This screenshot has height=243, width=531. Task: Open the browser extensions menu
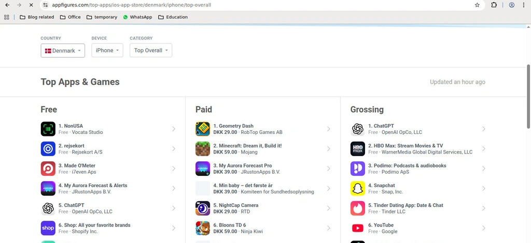[x=494, y=5]
